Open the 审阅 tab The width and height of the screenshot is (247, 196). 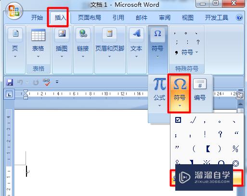click(x=165, y=17)
